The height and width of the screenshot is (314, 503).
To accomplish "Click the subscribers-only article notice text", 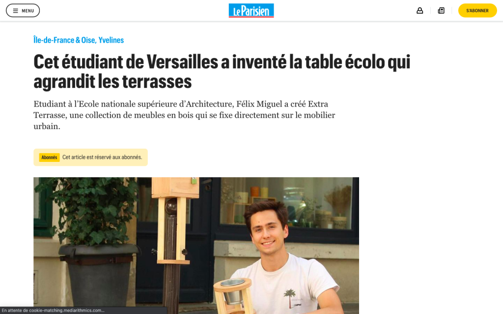I will (x=102, y=157).
